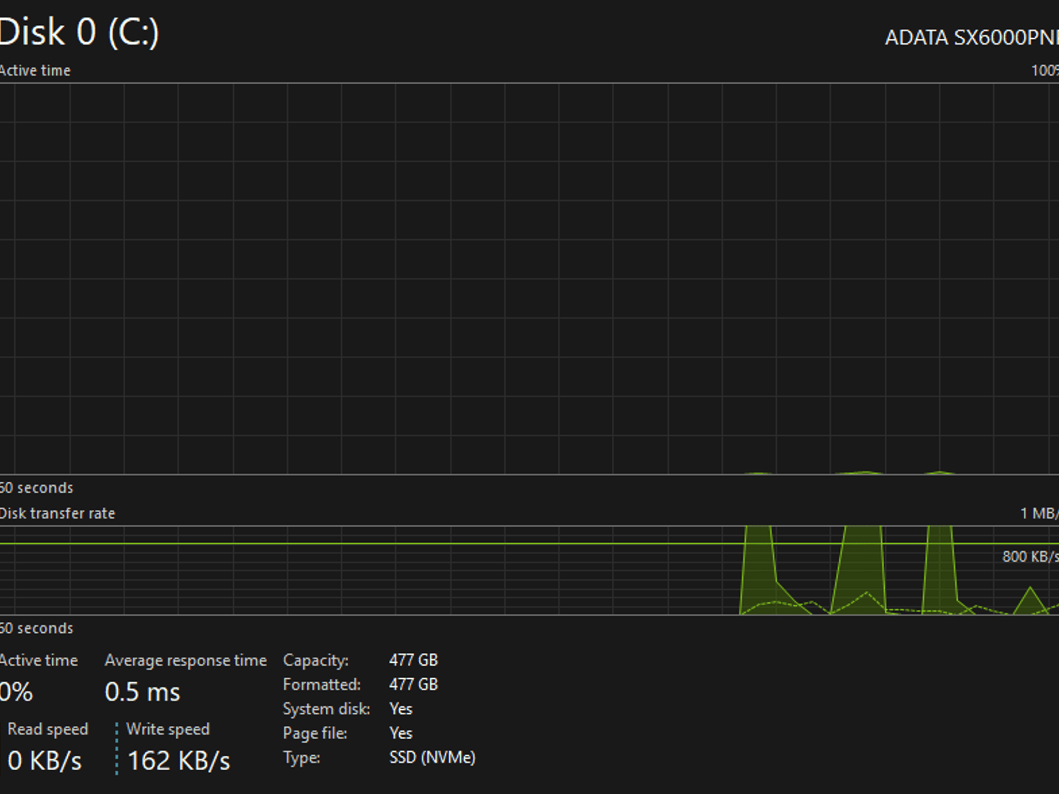
Task: Click the 0 KB/s read speed value
Action: pyautogui.click(x=44, y=760)
